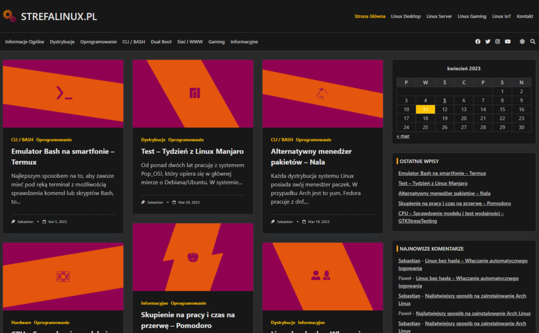The width and height of the screenshot is (539, 333).
Task: Open article title Alternatywny menedżer pakietów – Nala
Action: coord(311,156)
